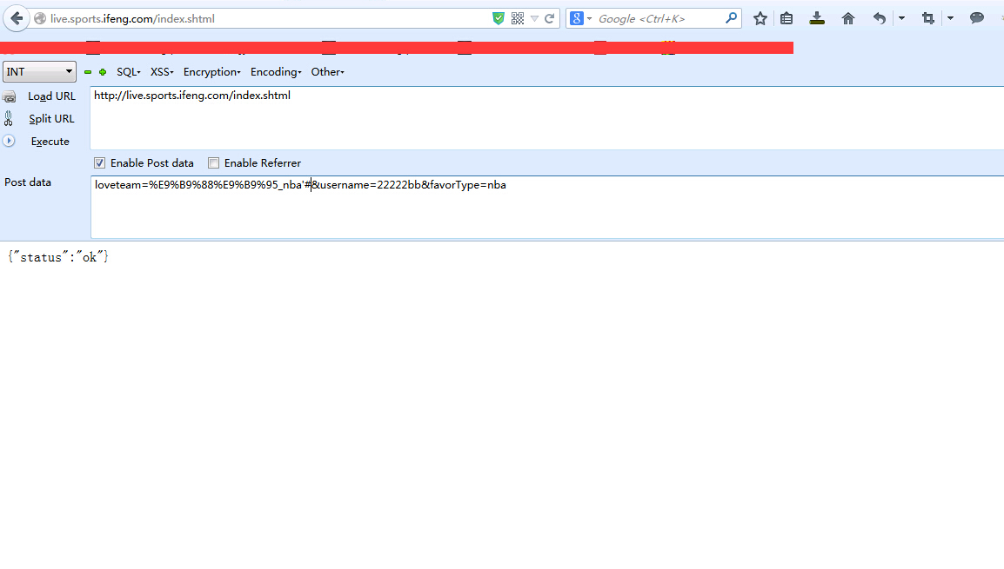The height and width of the screenshot is (569, 1004).
Task: Enable Post data checkbox toggle
Action: (100, 163)
